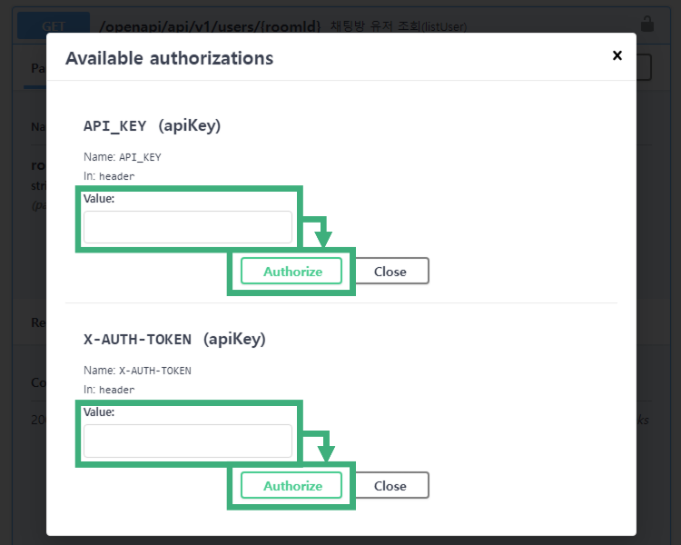Focus the X-AUTH-TOKEN Value input field
The image size is (681, 545).
coord(188,441)
